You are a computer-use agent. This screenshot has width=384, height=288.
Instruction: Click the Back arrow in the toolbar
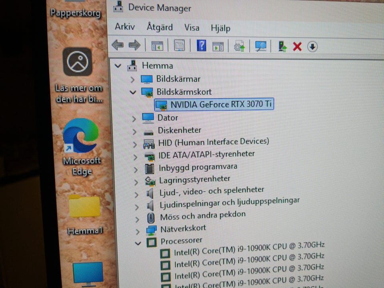pyautogui.click(x=117, y=45)
